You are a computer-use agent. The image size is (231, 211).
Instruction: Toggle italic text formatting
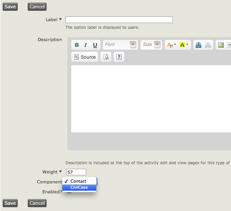[x=85, y=45]
